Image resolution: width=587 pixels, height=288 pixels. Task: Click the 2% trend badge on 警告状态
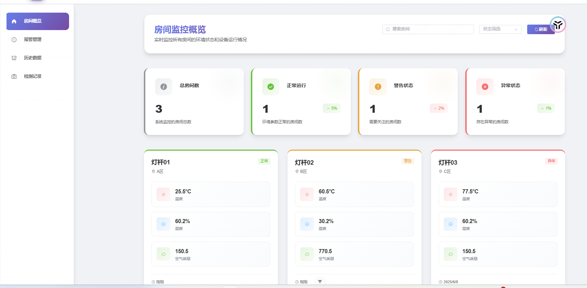pyautogui.click(x=439, y=108)
